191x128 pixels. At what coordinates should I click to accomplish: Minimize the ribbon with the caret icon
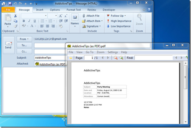click(144, 10)
